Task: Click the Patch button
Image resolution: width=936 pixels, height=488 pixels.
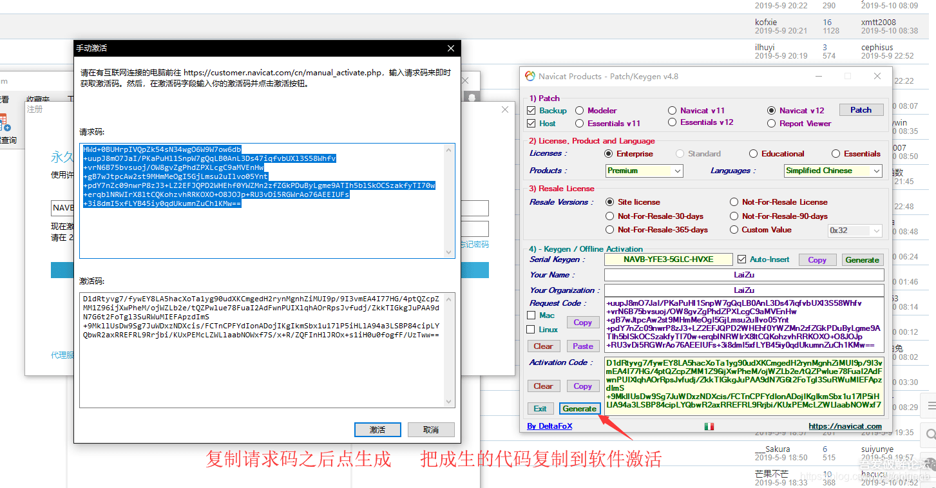Action: [x=861, y=110]
